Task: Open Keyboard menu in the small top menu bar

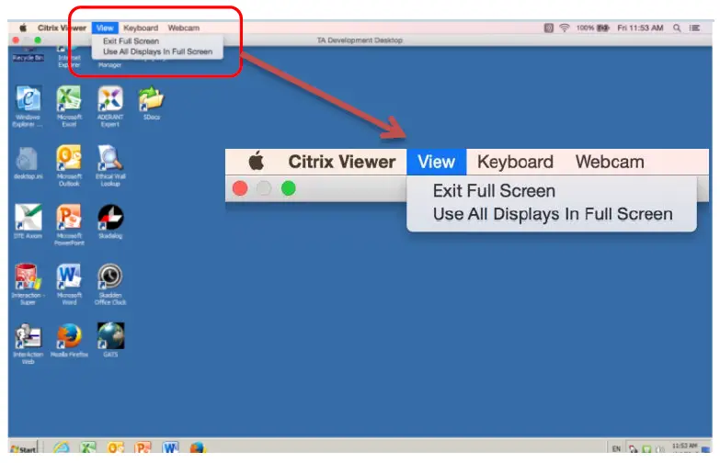Action: (141, 28)
